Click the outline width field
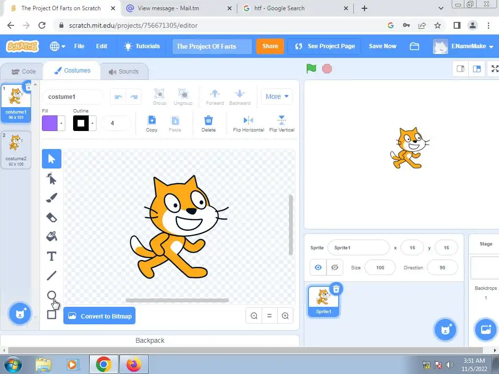Image resolution: width=499 pixels, height=374 pixels. (x=116, y=123)
